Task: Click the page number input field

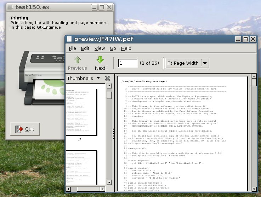Action: pos(128,63)
